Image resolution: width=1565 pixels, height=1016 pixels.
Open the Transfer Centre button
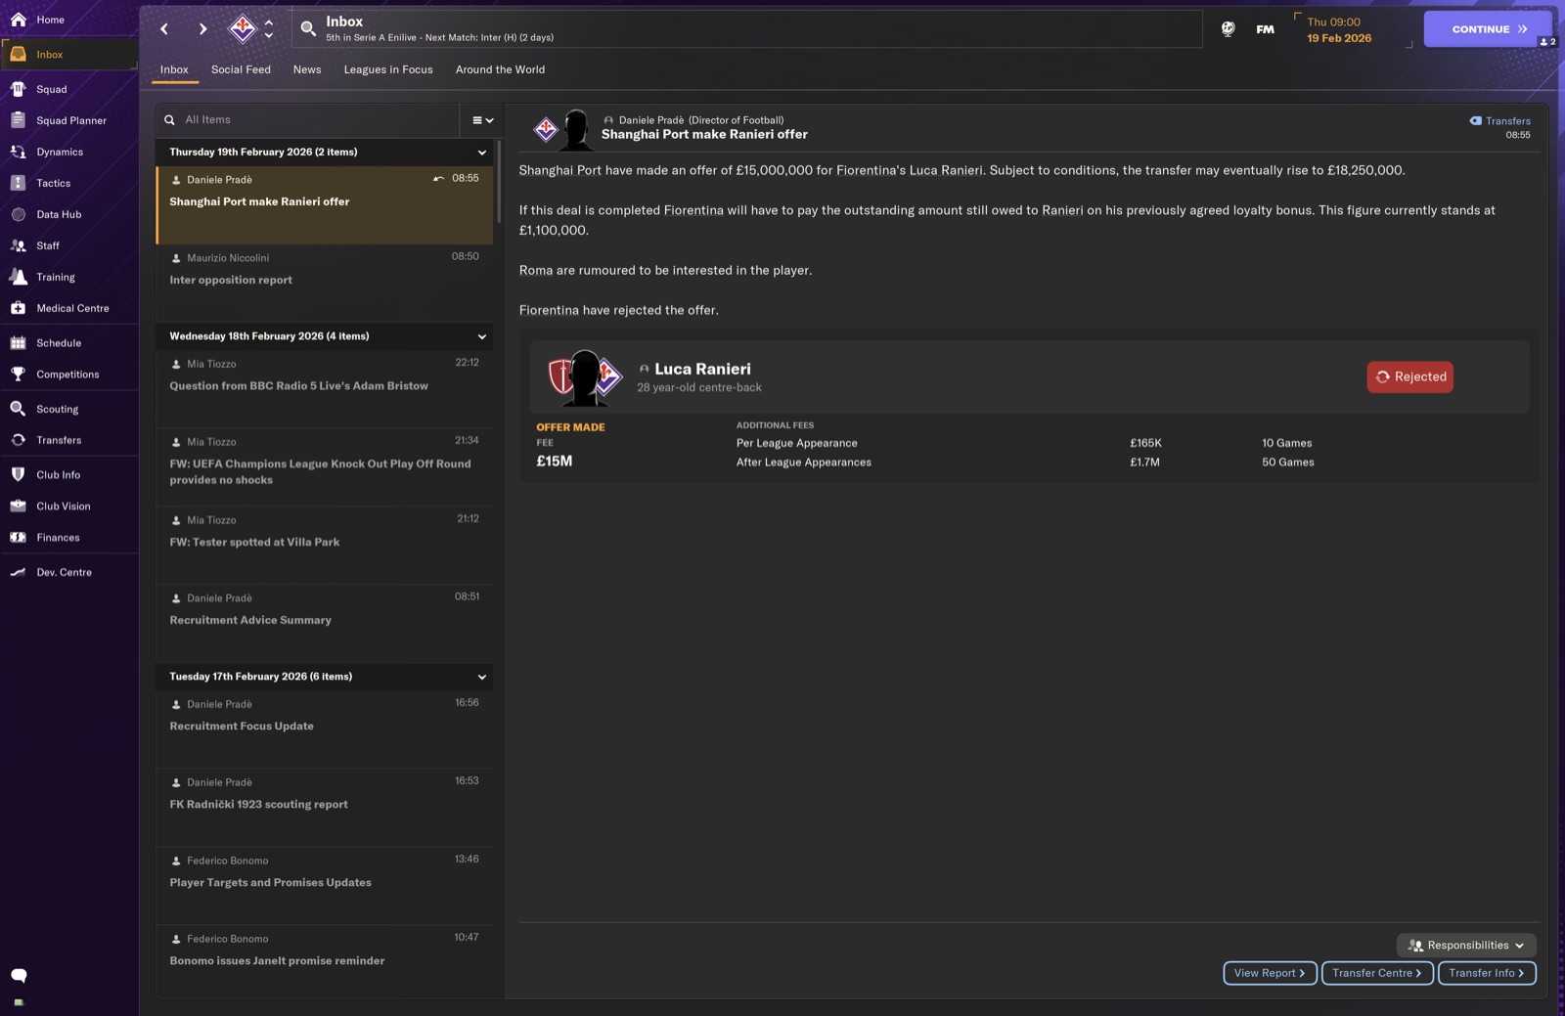tap(1377, 973)
